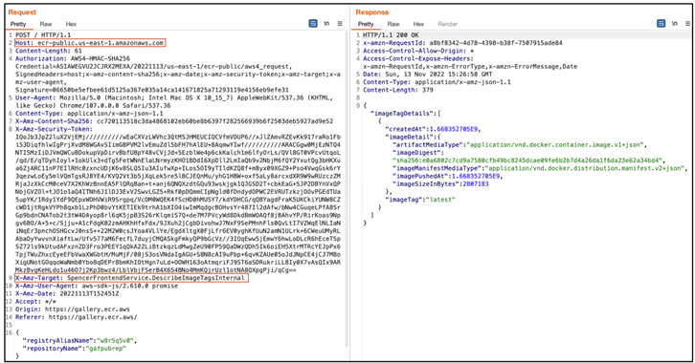The width and height of the screenshot is (695, 363).
Task: Switch to the Response Raw tab
Action: [x=393, y=24]
